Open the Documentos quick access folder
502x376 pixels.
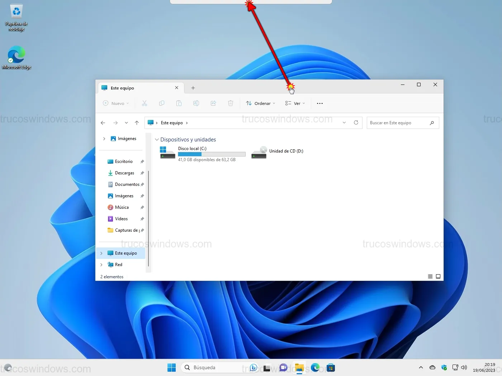point(127,184)
